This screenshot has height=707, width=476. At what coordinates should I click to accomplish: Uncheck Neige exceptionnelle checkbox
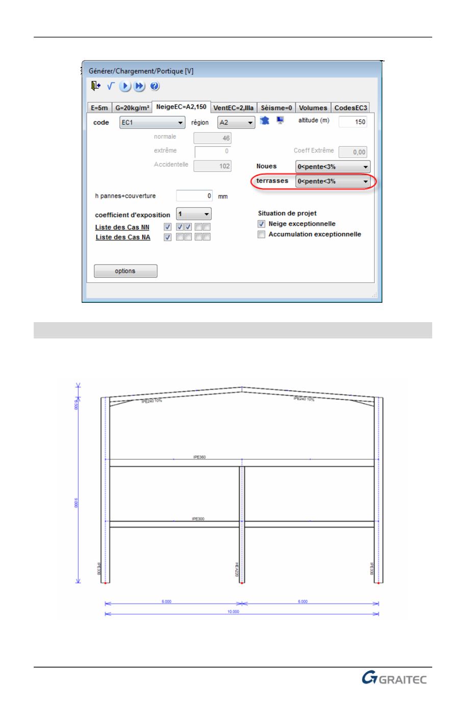tap(262, 224)
